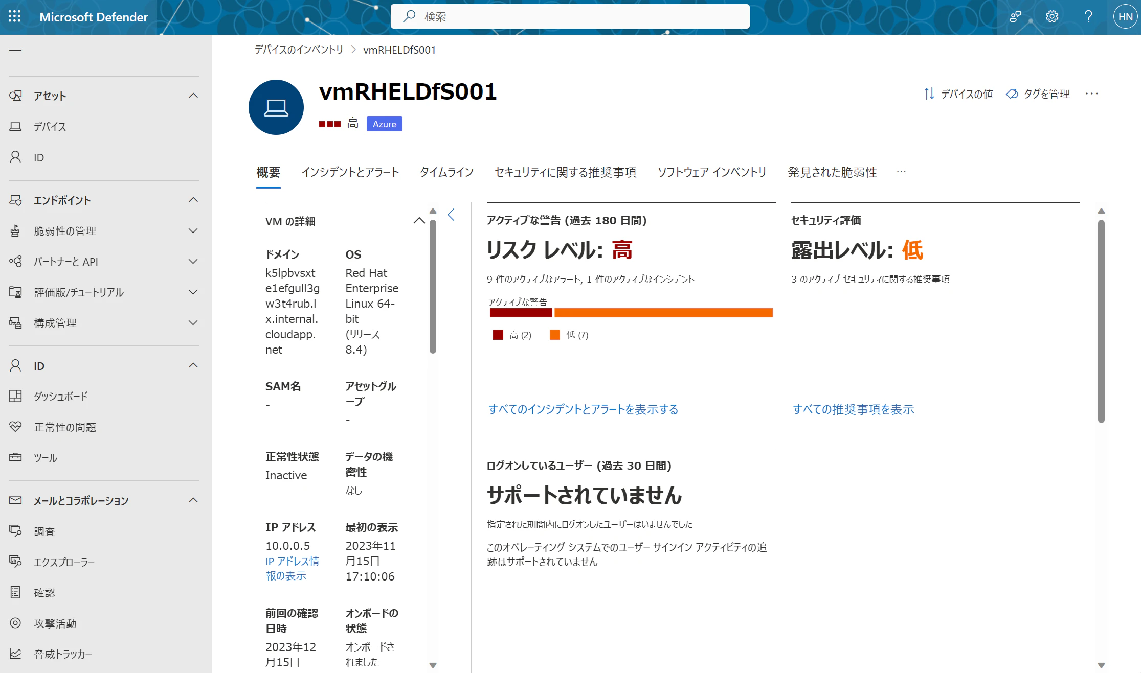Click the dark red high-severity alert bar

[521, 313]
